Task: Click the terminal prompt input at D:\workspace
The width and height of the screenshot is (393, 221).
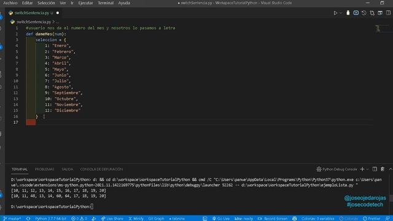Action: click(x=92, y=206)
